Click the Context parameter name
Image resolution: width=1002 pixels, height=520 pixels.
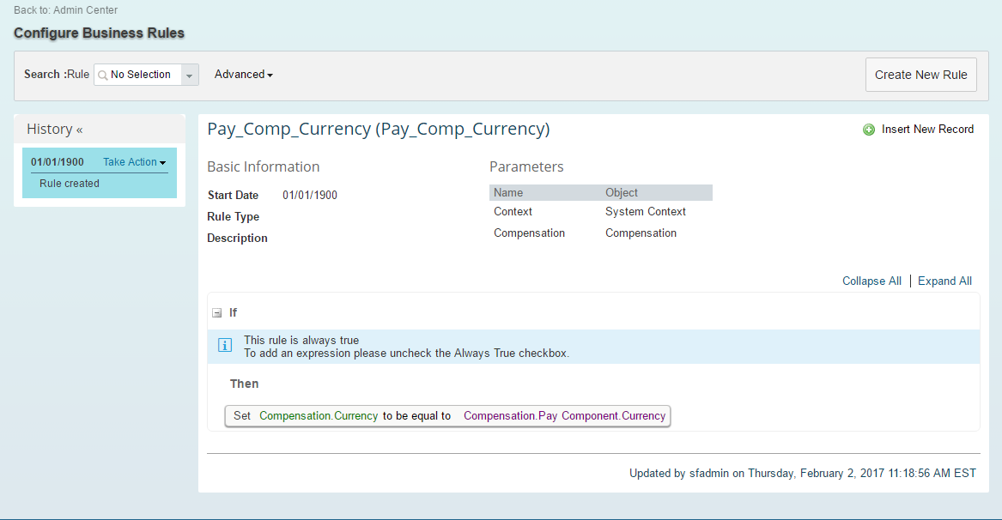pyautogui.click(x=513, y=211)
